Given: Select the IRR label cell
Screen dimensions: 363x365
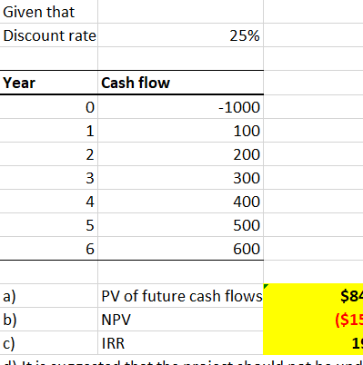Looking at the screenshot, I should coord(181,343).
